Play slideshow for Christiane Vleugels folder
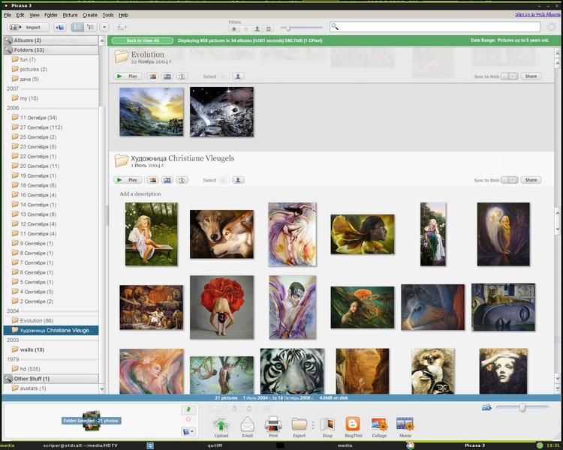Screen dimensions: 563x450 128,180
